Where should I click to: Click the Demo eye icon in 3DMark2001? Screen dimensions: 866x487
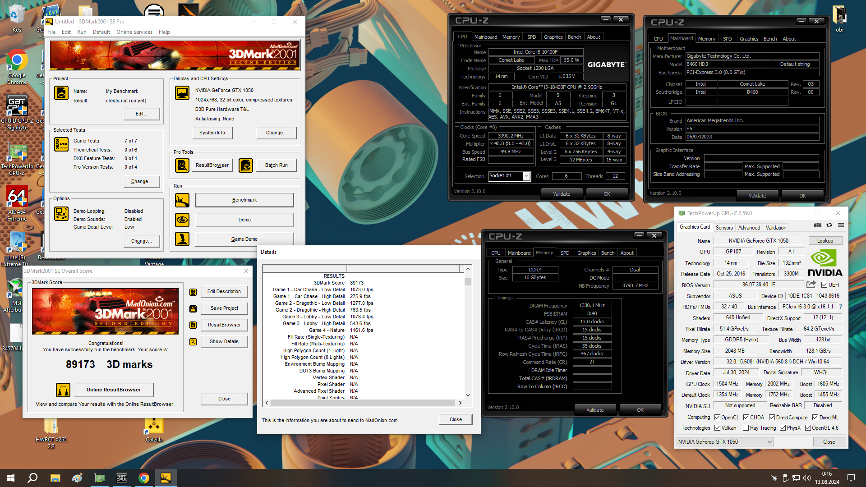pos(182,220)
